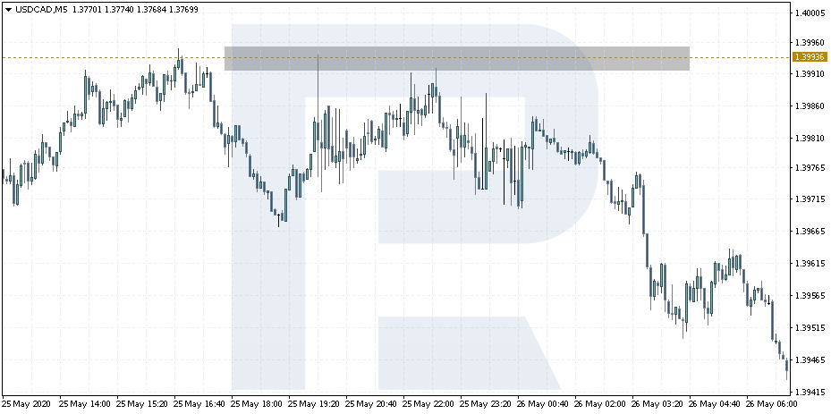Click the 25 May 20:40 time label
This screenshot has height=414, width=831.
tap(371, 404)
